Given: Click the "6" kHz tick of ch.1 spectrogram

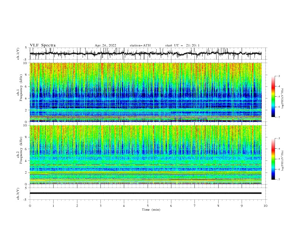Looking at the screenshot, I should [26, 86].
